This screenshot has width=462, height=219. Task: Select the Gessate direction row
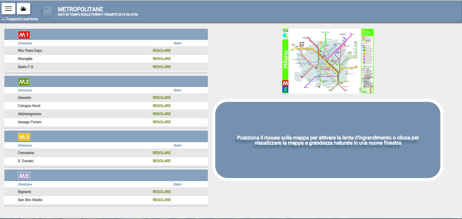(x=24, y=98)
